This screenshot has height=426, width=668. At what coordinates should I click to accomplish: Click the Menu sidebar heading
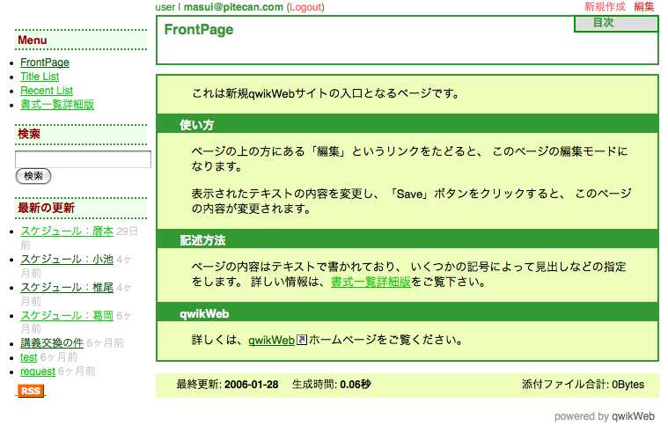[33, 40]
